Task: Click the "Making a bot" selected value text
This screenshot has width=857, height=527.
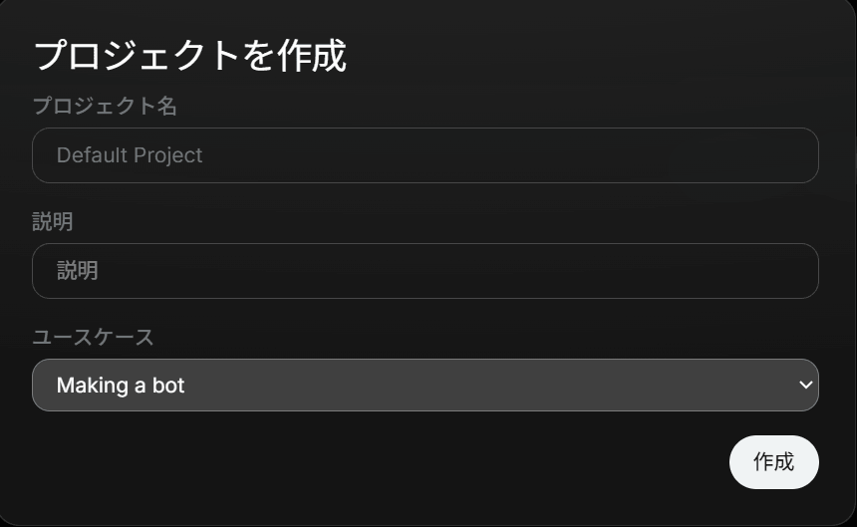Action: pos(121,386)
